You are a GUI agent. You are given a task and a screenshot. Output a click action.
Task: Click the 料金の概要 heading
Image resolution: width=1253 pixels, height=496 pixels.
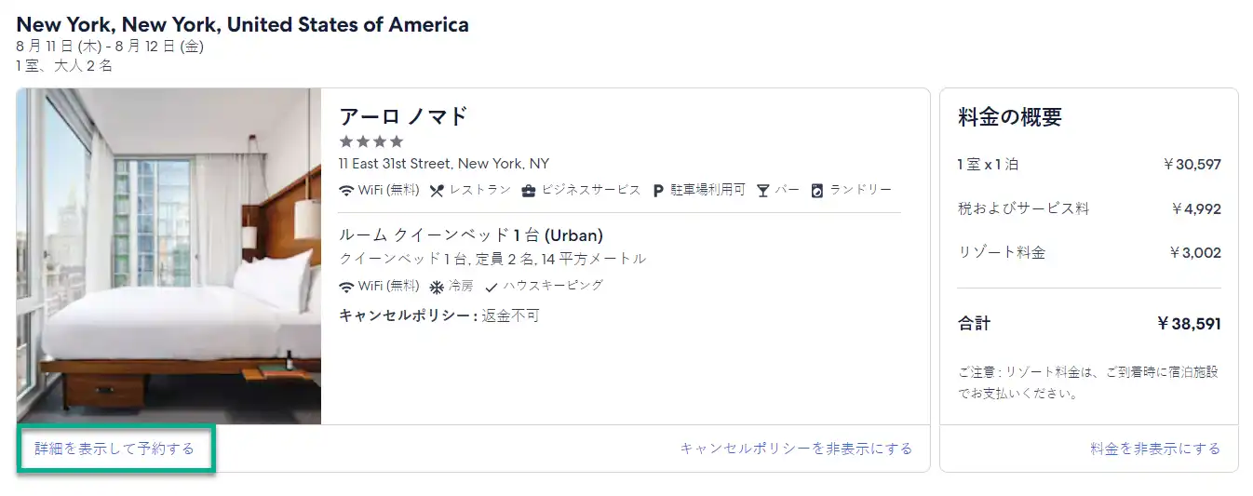tap(1010, 117)
